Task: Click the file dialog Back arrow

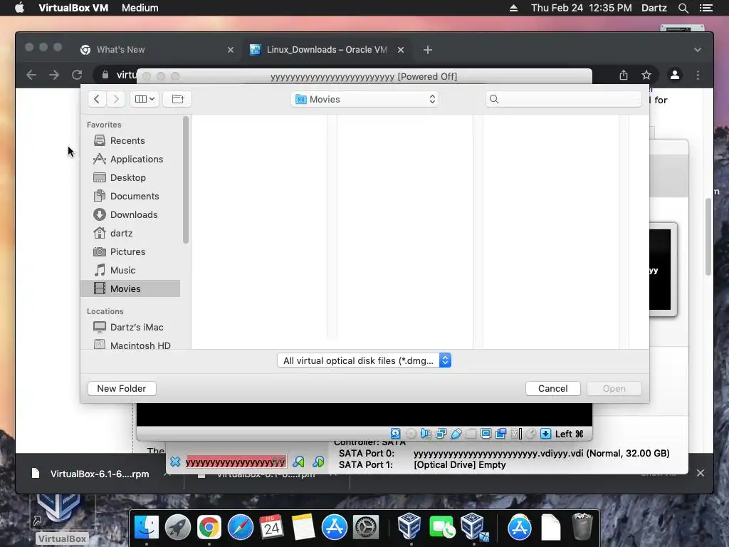Action: click(97, 99)
